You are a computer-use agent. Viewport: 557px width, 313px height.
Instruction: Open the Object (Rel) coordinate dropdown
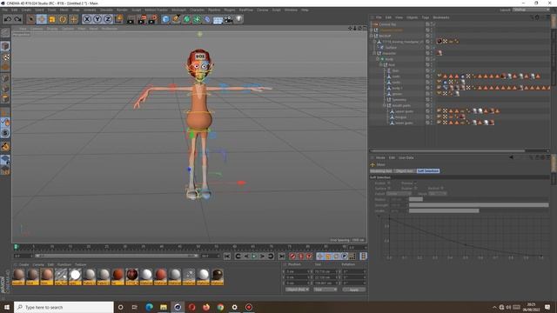click(297, 290)
